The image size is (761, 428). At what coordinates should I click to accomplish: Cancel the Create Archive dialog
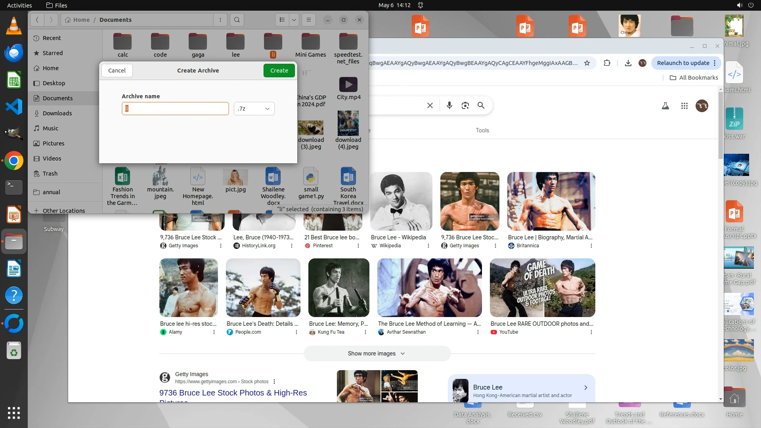click(117, 71)
